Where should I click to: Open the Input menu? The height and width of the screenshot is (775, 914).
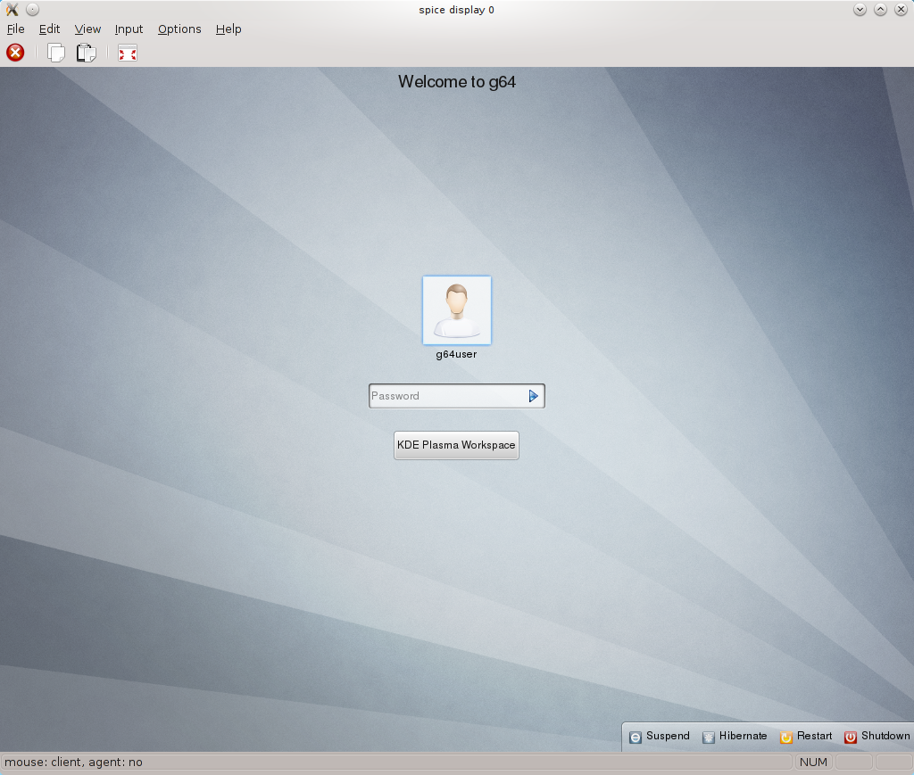click(129, 29)
